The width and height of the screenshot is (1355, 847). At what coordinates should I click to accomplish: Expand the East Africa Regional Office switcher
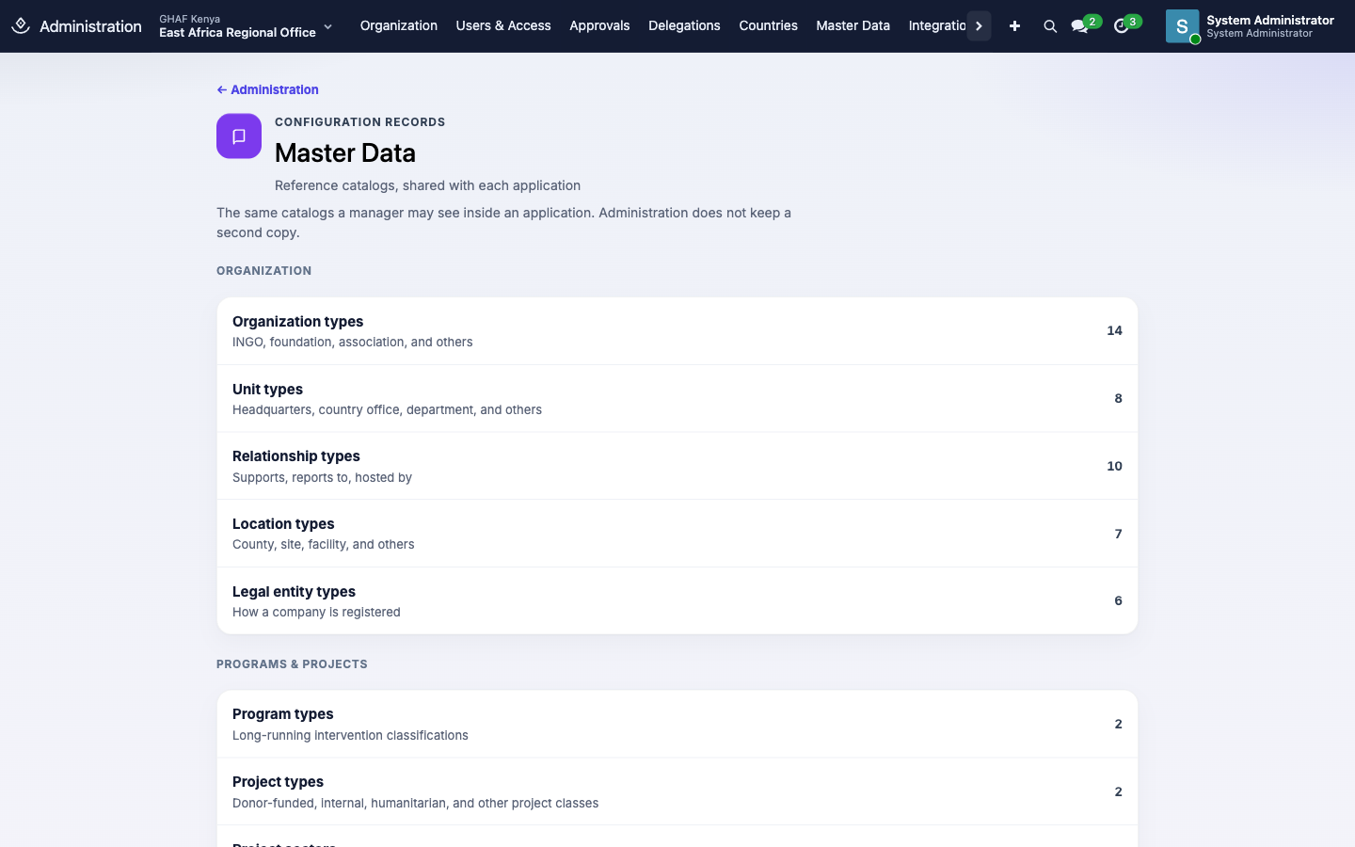click(247, 26)
